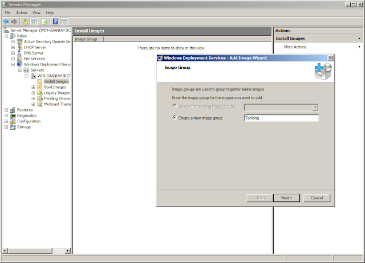Viewport: 365px width, 263px height.
Task: Expand the DNS Server node
Action: pos(13,53)
